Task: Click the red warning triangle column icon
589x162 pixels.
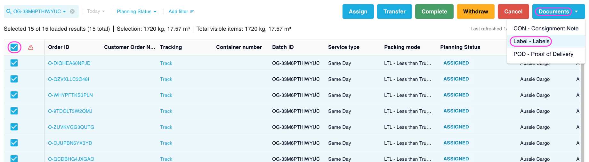Action: coord(31,47)
